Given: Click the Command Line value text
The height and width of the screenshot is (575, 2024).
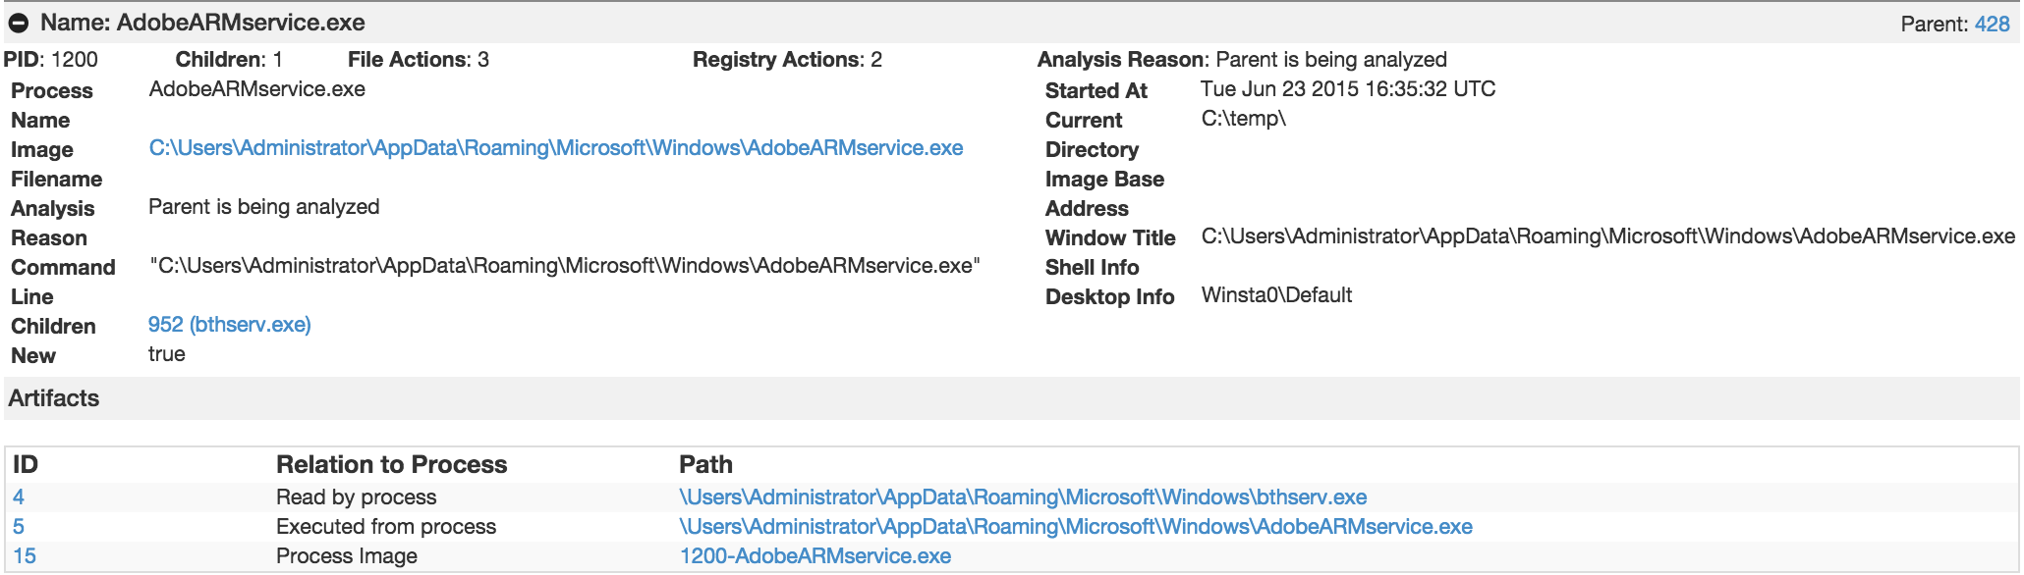Looking at the screenshot, I should click(x=564, y=266).
